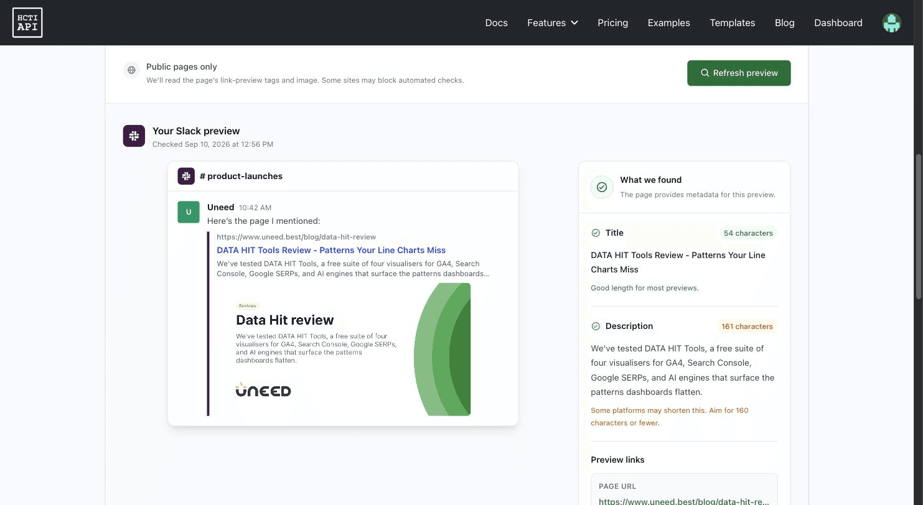Click the # product-launches channel name
The height and width of the screenshot is (505, 923).
click(241, 176)
